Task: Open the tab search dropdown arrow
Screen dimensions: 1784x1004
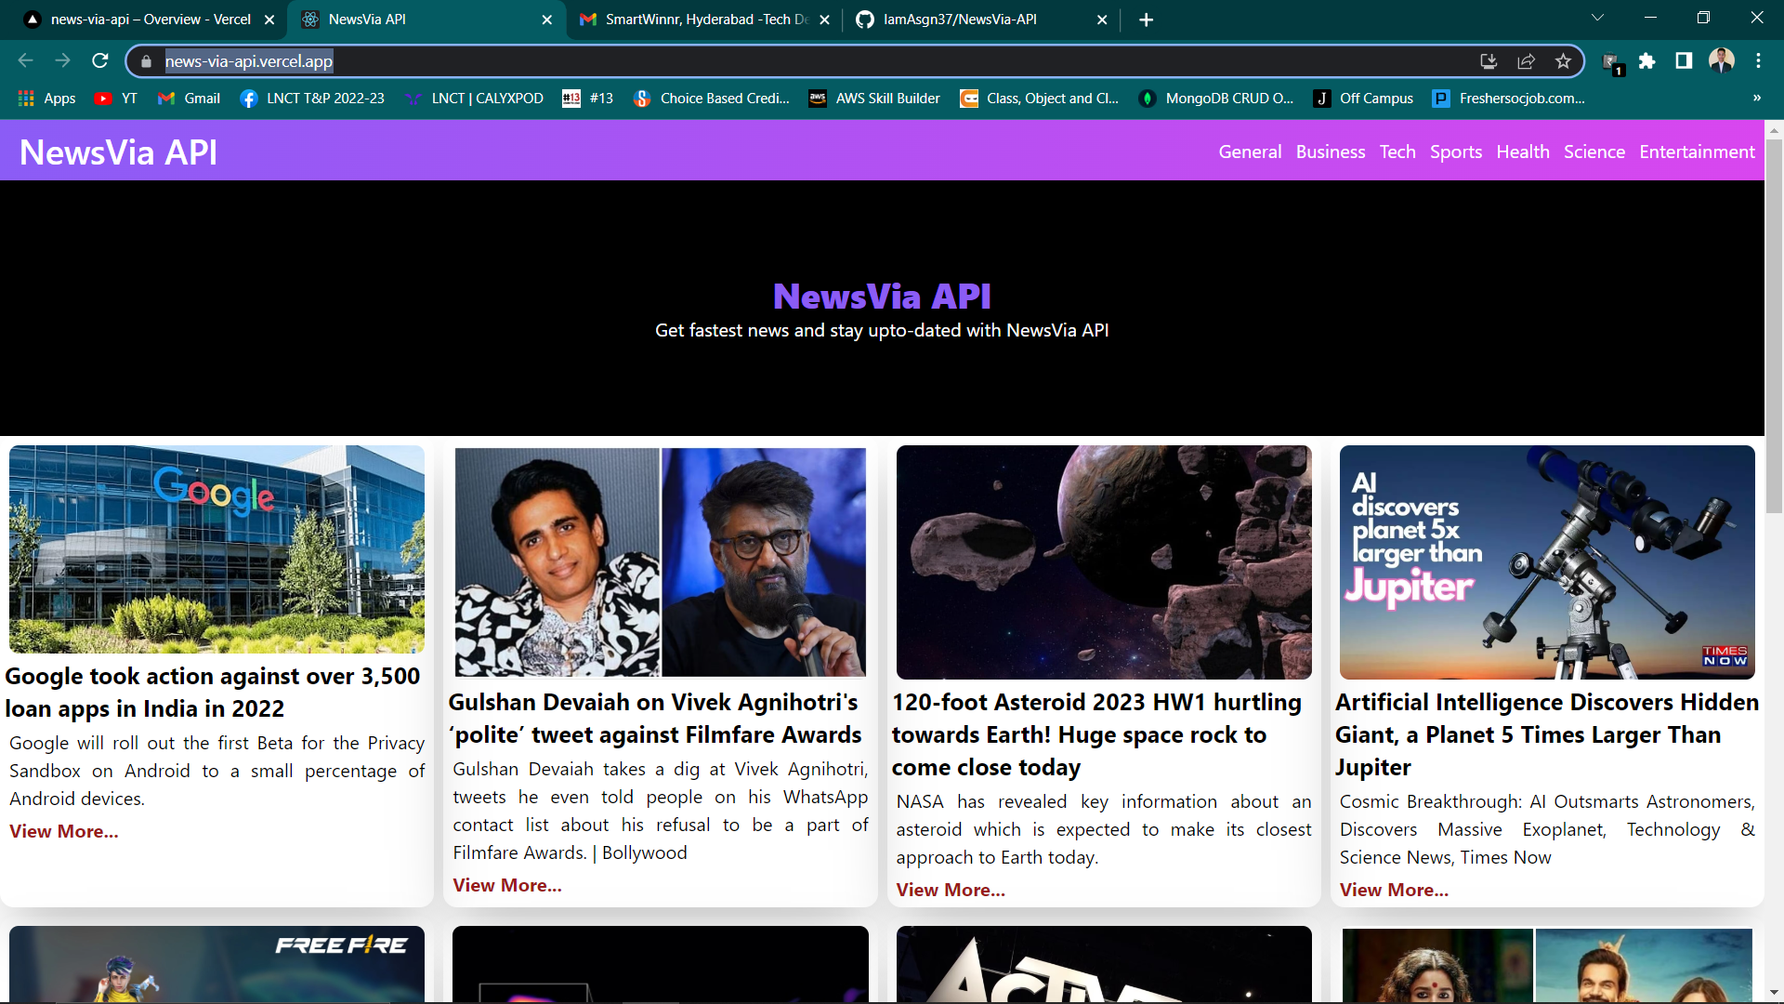Action: pos(1597,19)
